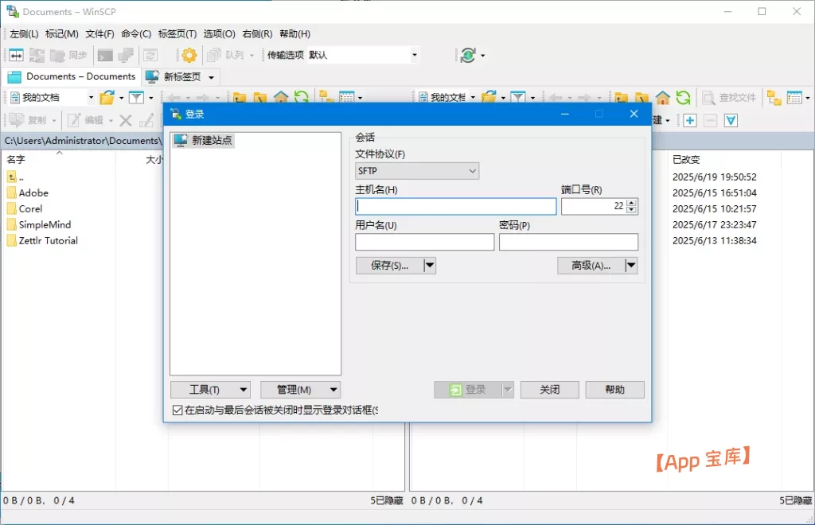Refresh the right panel with green arrows icon
Screen dimensions: 815x525
click(683, 97)
